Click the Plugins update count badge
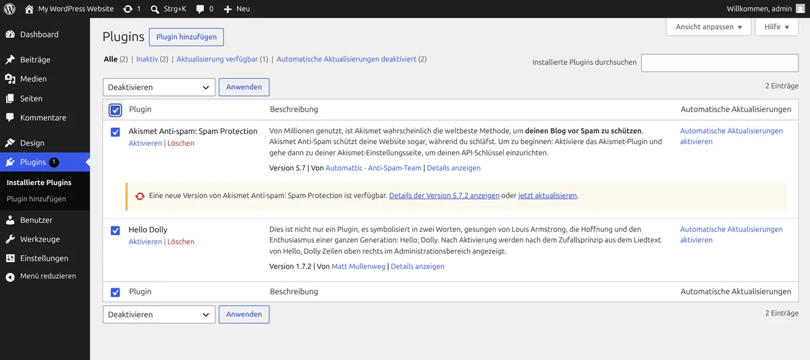810x360 pixels. 54,162
